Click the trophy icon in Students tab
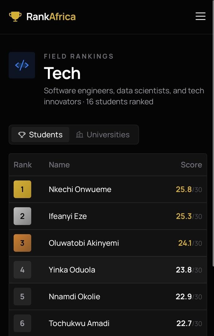The width and height of the screenshot is (214, 336). click(x=22, y=135)
